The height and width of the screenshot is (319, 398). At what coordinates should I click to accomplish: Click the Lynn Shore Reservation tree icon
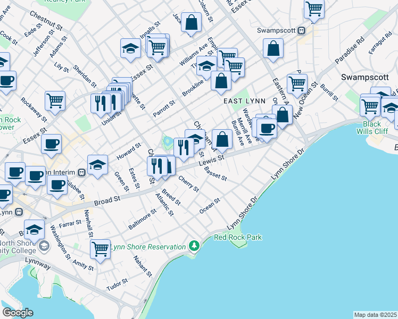pyautogui.click(x=195, y=246)
